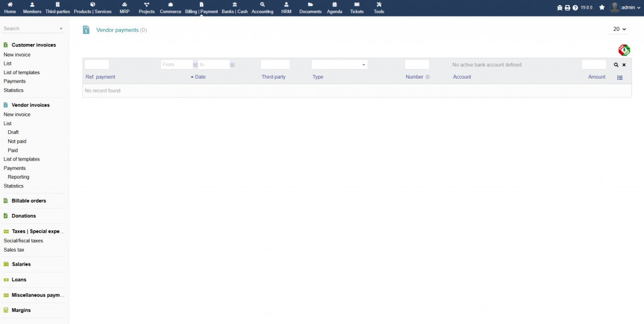644x324 pixels.
Task: Sort by Amount column header
Action: [597, 77]
